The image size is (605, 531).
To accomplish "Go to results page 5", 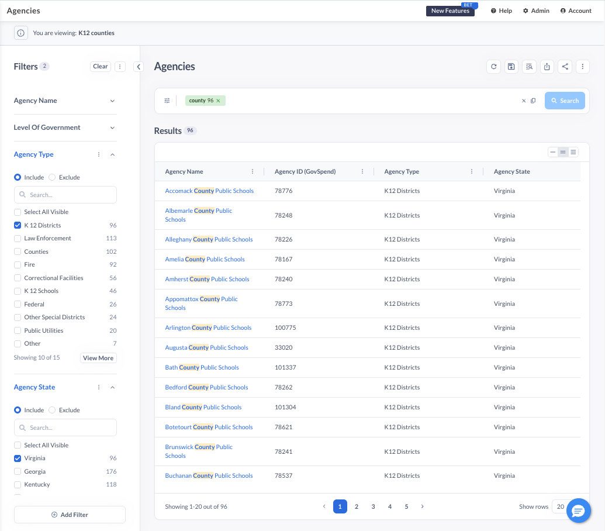I will [406, 506].
